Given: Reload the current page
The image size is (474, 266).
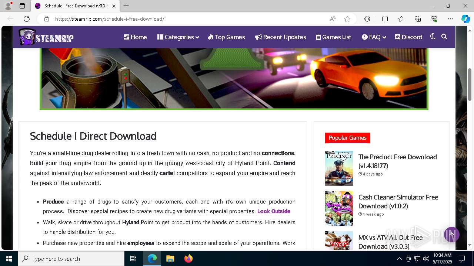Looking at the screenshot, I should [27, 19].
